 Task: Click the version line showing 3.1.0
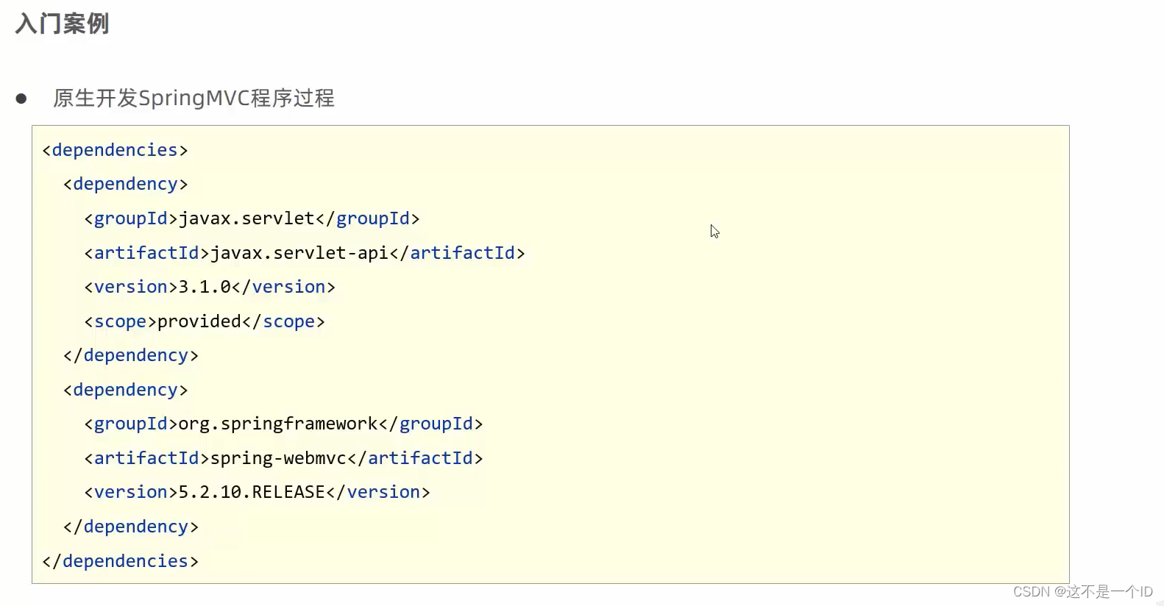pos(210,287)
